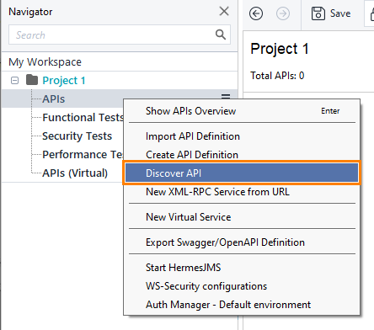Click the Project 1 page heading
374x330 pixels.
click(280, 49)
